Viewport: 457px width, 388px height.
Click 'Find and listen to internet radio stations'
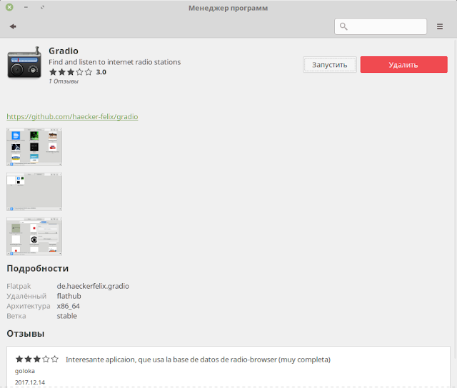tap(114, 62)
